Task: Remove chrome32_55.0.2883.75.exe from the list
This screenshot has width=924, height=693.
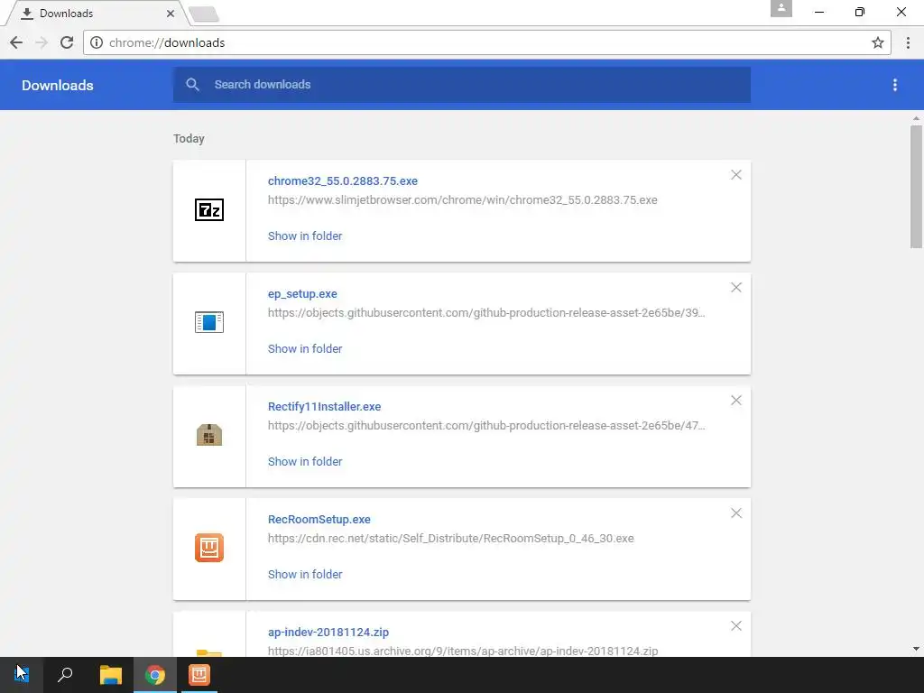Action: (x=736, y=174)
